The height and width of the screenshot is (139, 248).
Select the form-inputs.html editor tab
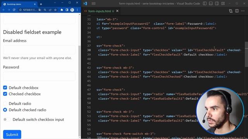point(101,11)
